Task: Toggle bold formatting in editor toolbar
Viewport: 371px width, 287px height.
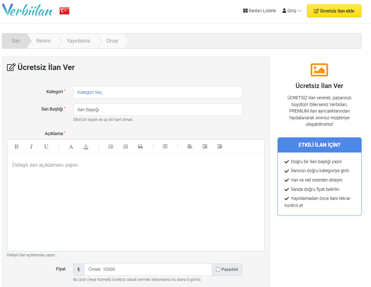Action: 16,147
